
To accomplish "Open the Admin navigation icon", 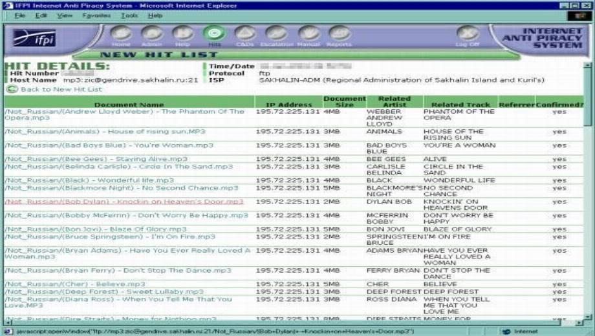I will click(x=152, y=34).
